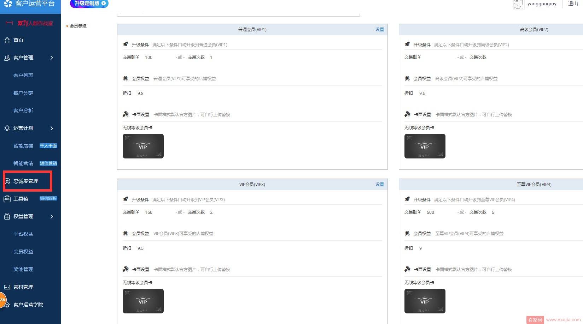Click the VIP2 membership card thumbnail
The height and width of the screenshot is (324, 583).
coord(425,146)
